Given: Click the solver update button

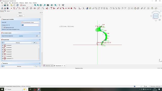Looking at the screenshot, I should [x=37, y=36].
